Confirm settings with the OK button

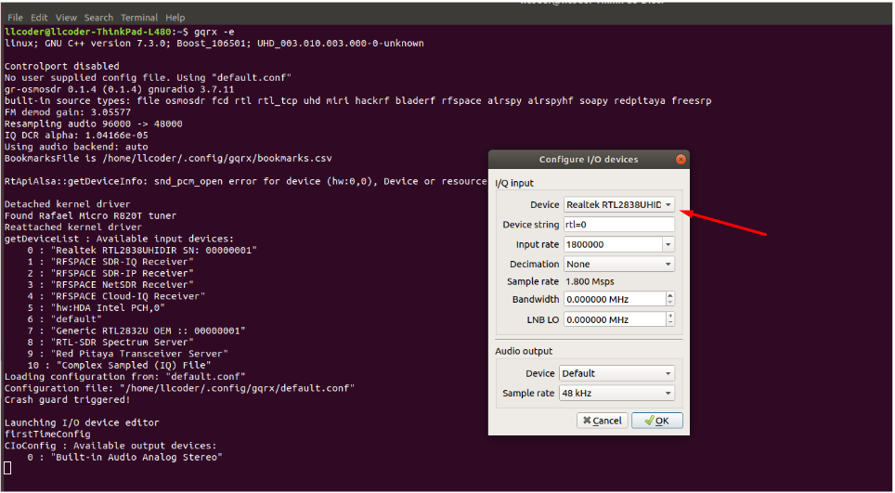656,421
